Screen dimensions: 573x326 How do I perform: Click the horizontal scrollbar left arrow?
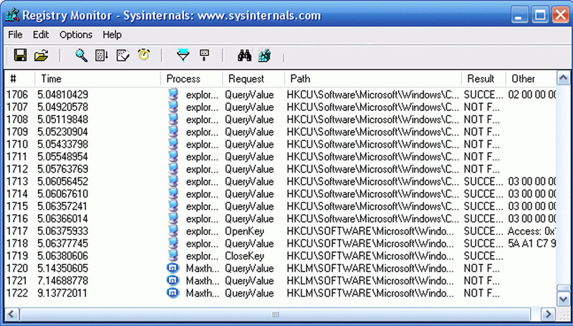[x=11, y=314]
